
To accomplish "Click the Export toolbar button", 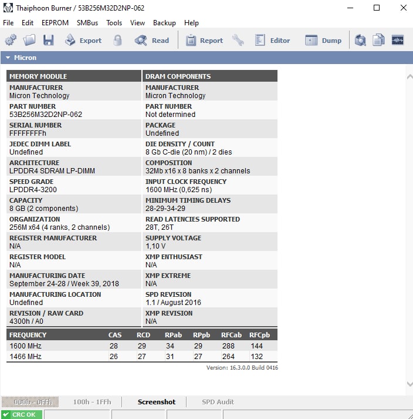I will [x=83, y=41].
